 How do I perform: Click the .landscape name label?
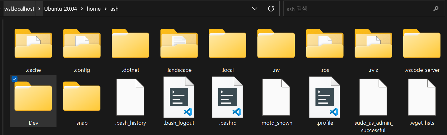click(179, 70)
